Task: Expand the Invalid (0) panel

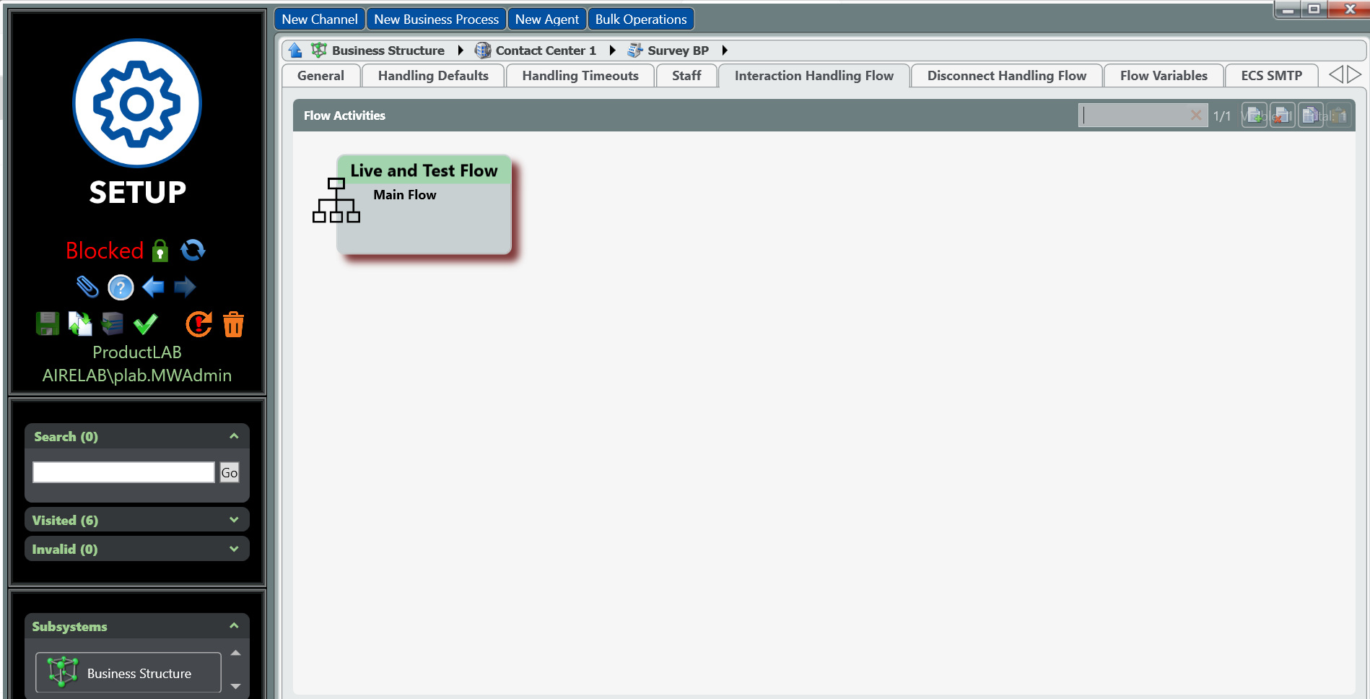Action: point(234,549)
